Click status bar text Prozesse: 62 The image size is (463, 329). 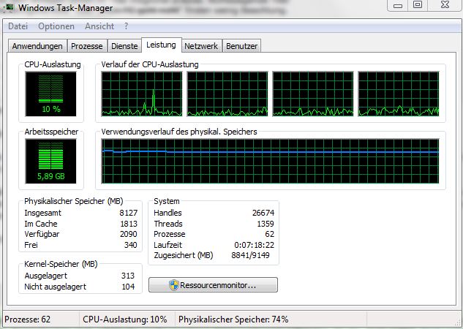click(x=28, y=319)
